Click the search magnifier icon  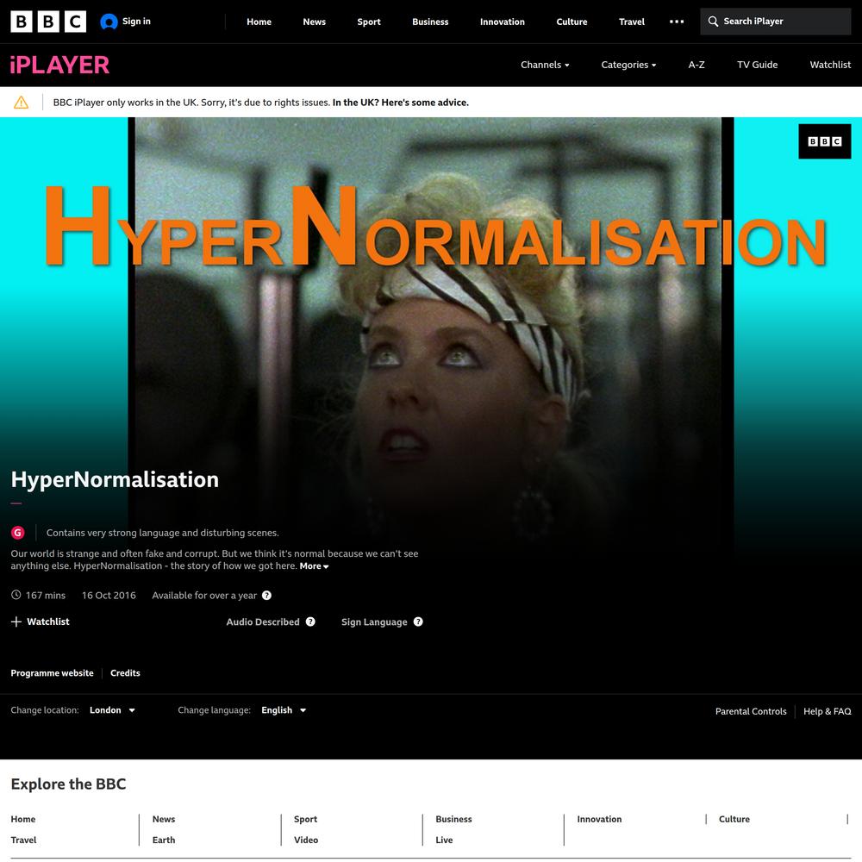pos(713,22)
